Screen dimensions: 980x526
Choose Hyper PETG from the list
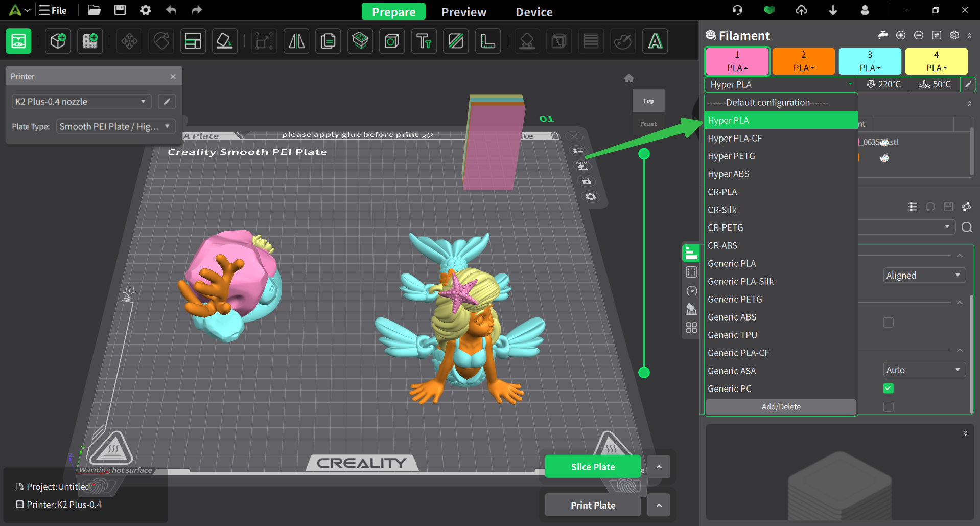point(781,156)
